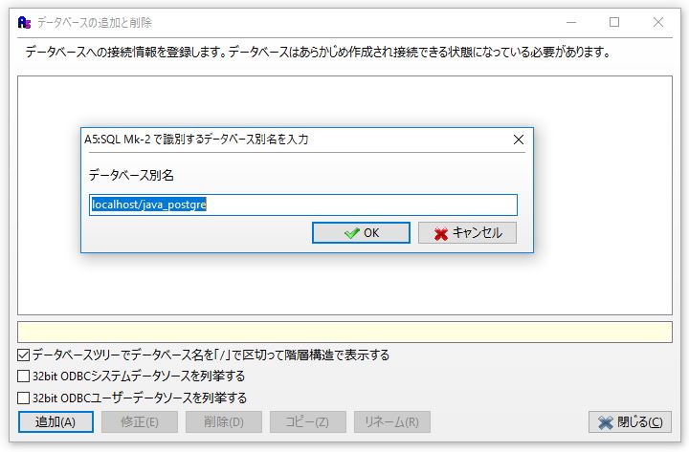
Task: Maximize the データベースの追加と削除 window
Action: [614, 22]
